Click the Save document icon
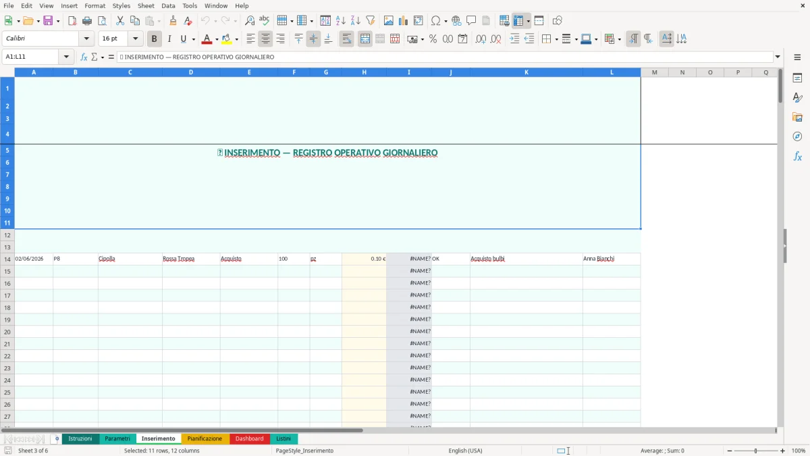Screen dimensions: 810x456 (x=48, y=21)
